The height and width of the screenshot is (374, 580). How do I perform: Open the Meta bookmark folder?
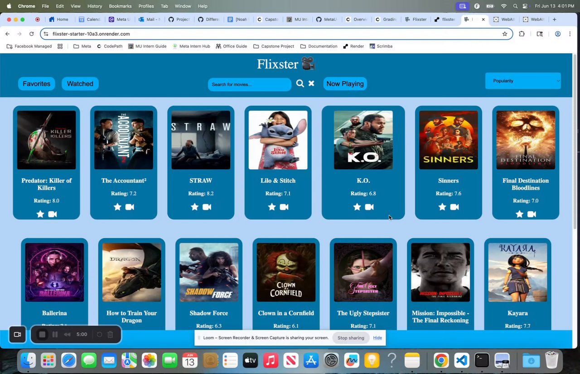point(82,46)
